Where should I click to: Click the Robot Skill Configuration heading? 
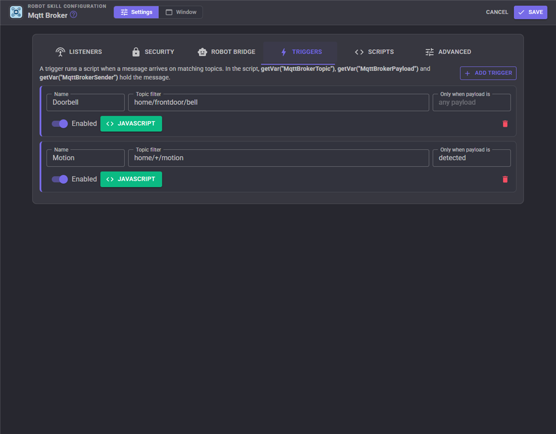(67, 6)
